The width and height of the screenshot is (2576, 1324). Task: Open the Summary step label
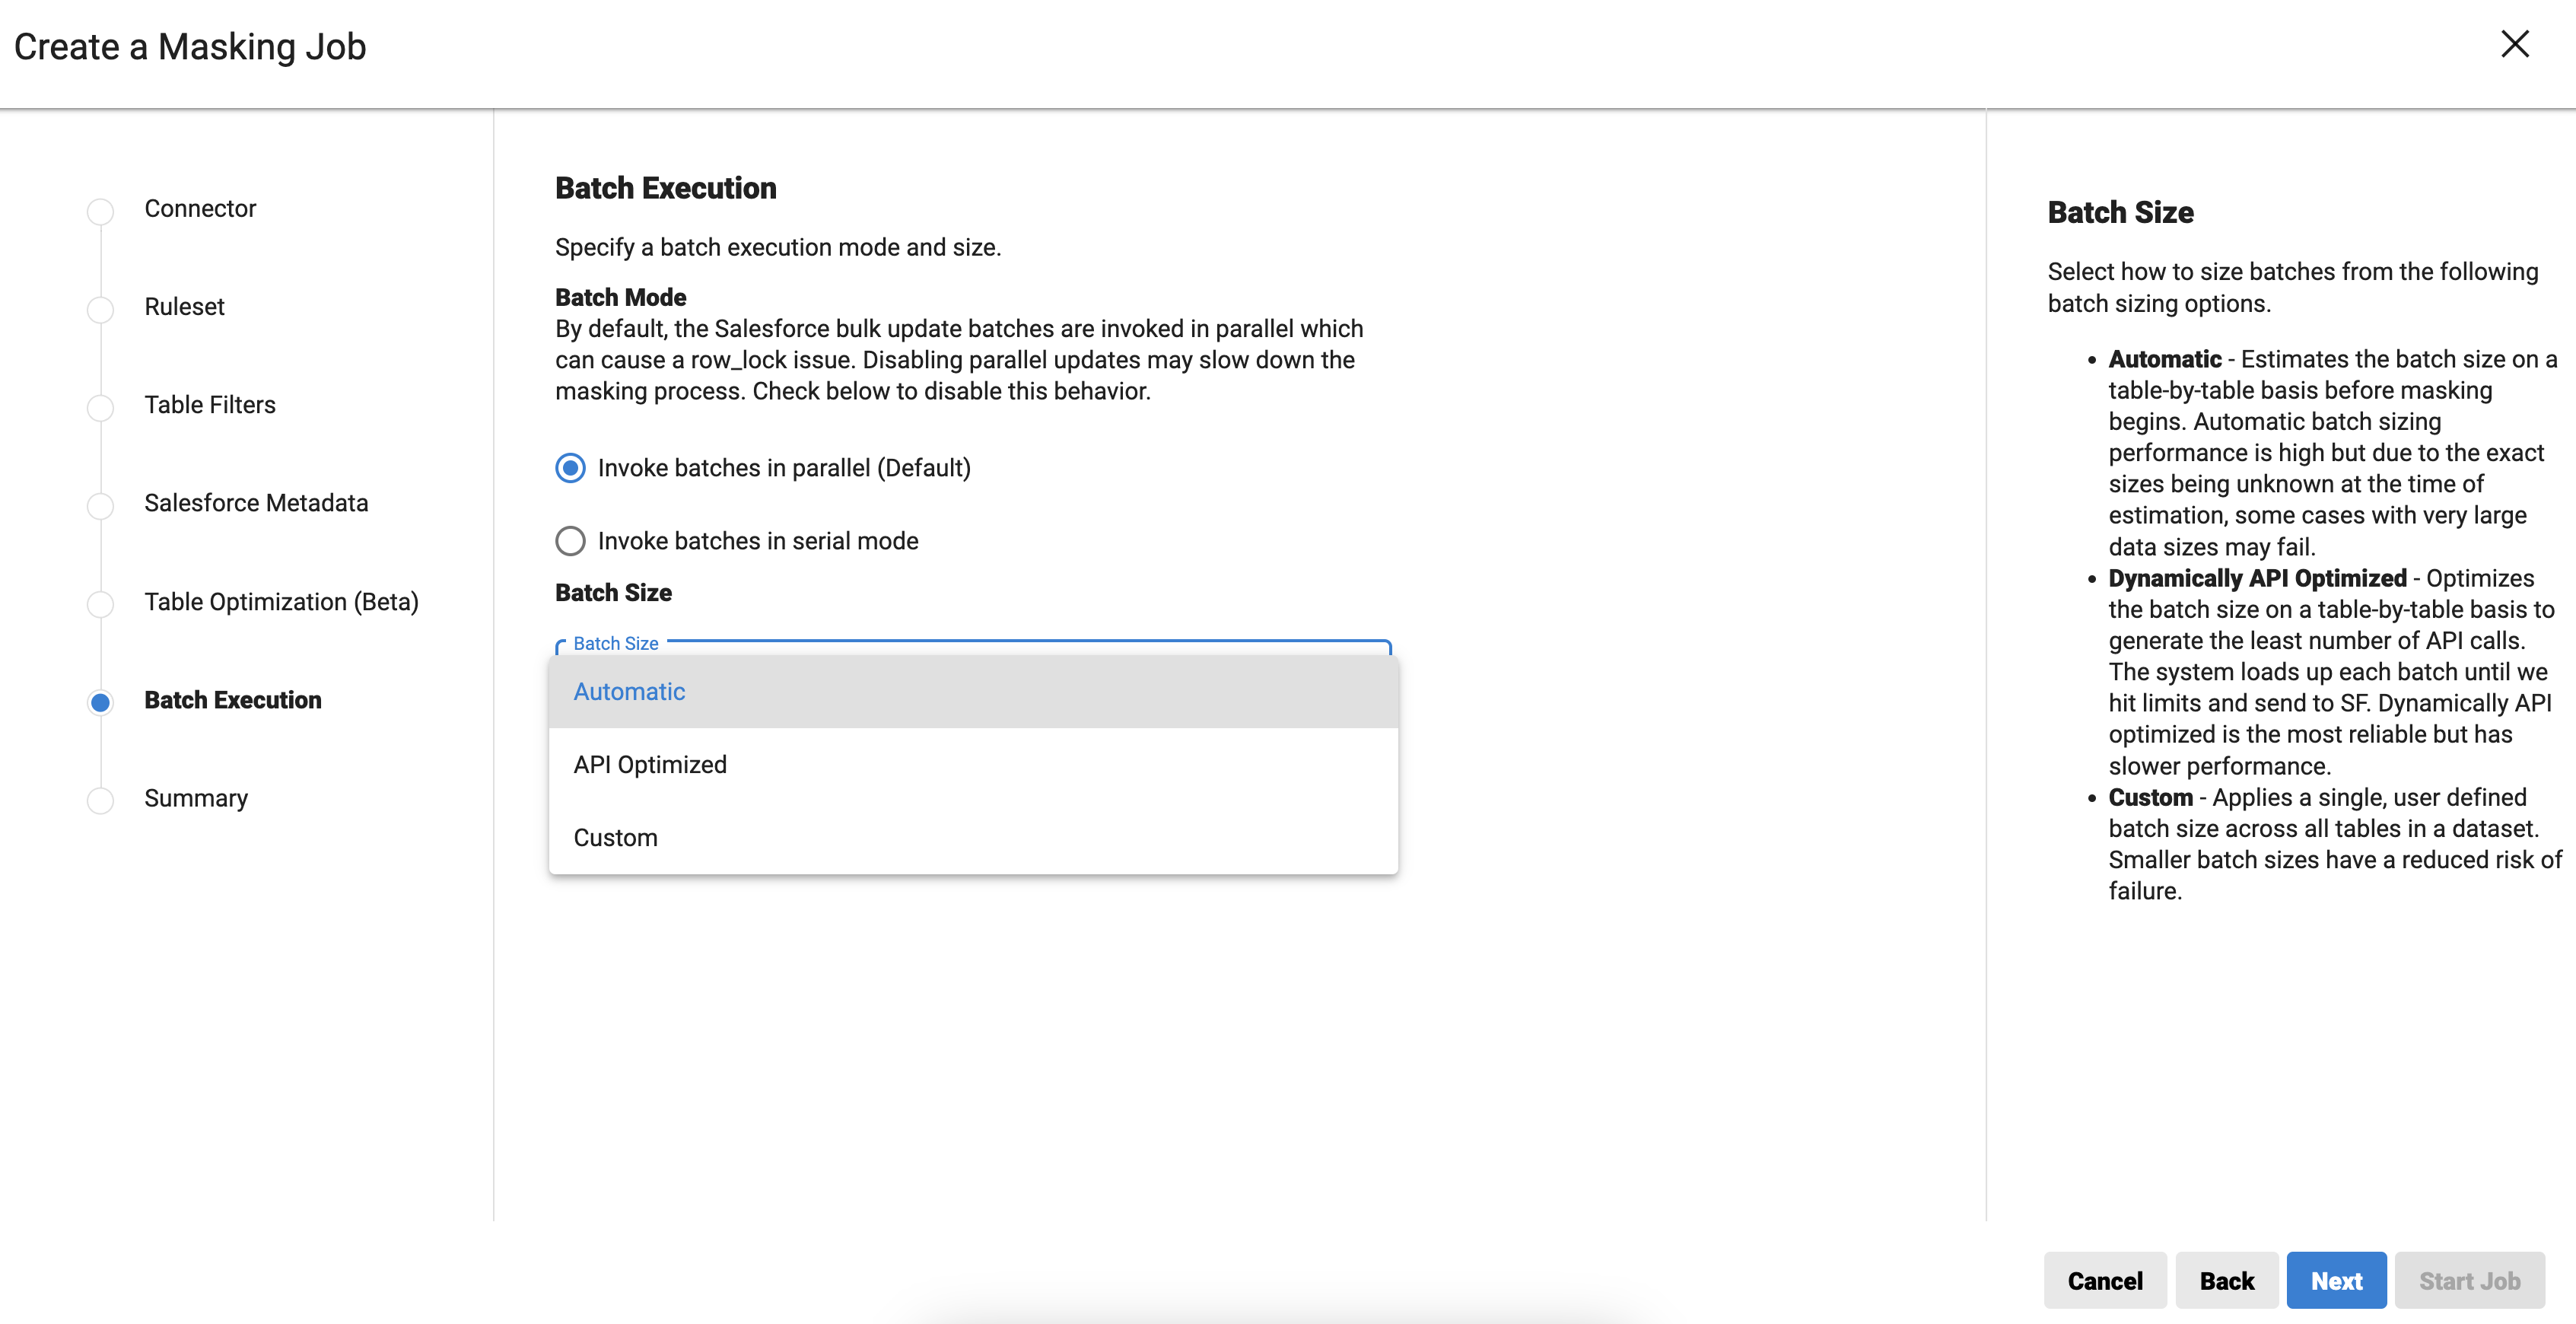coord(196,798)
